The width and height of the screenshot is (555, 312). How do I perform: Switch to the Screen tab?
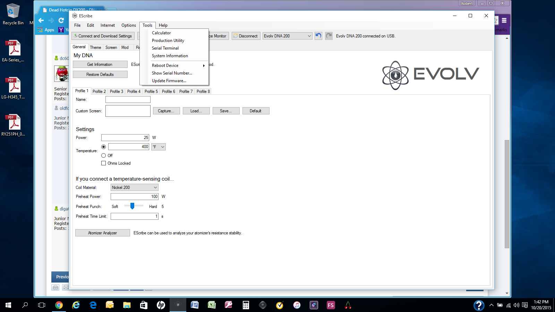(111, 47)
